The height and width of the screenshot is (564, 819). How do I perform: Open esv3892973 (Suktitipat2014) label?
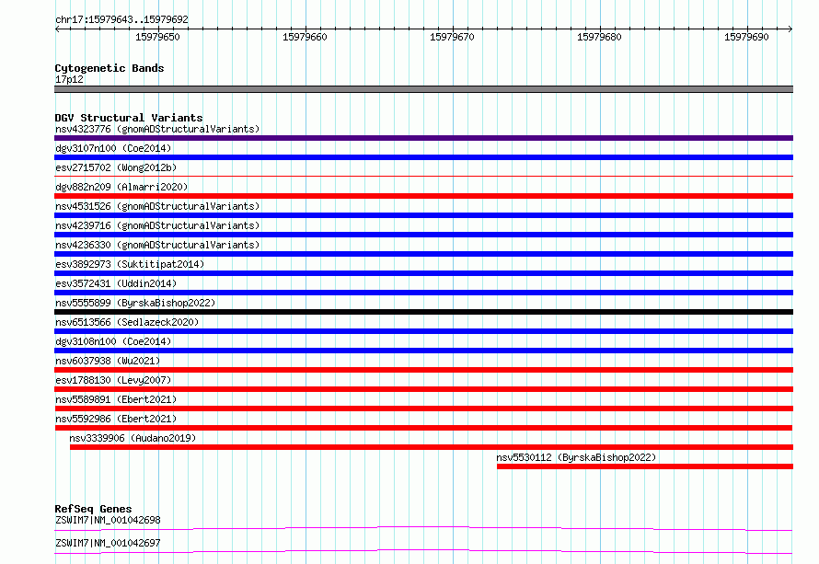point(130,264)
